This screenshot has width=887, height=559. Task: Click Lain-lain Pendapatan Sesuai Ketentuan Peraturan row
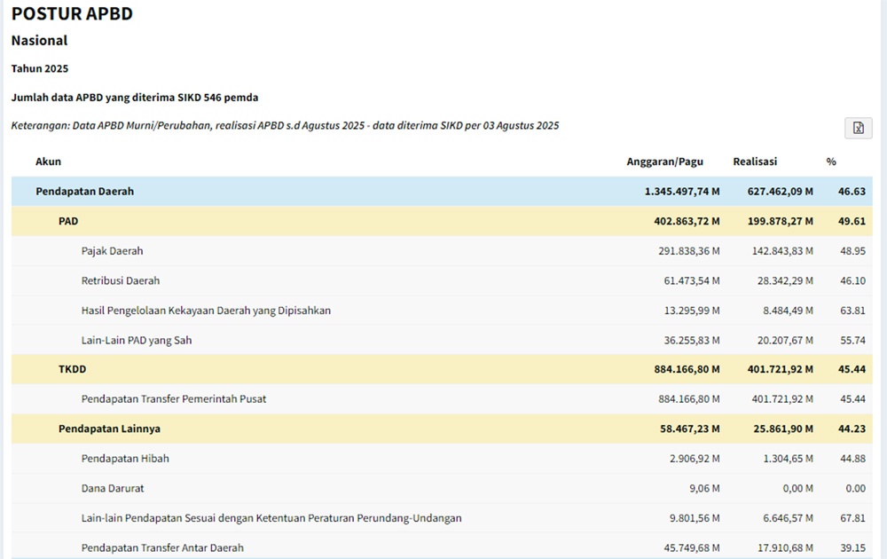coord(271,518)
